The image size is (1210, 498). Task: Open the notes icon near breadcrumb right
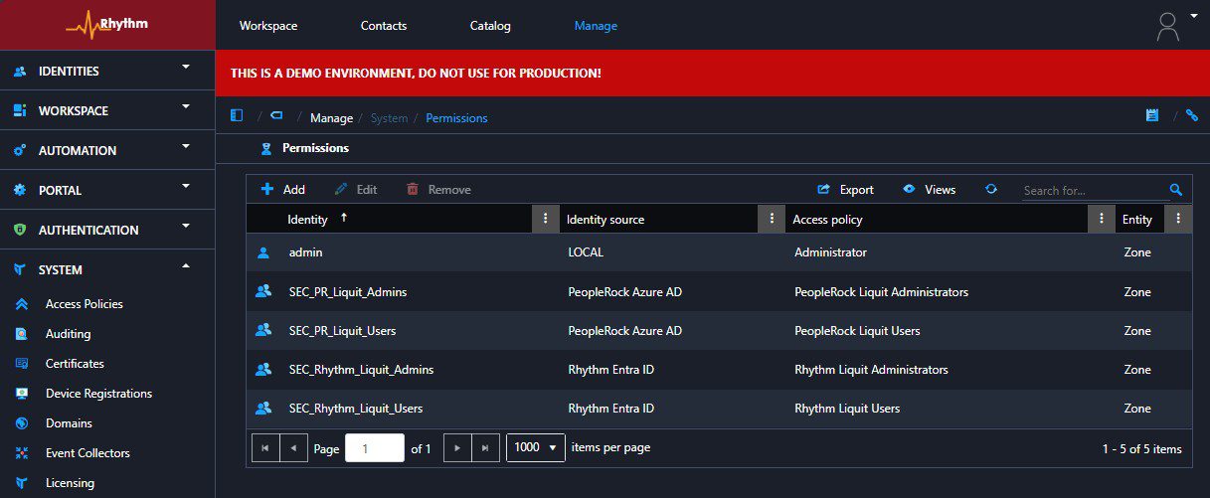pos(1152,116)
